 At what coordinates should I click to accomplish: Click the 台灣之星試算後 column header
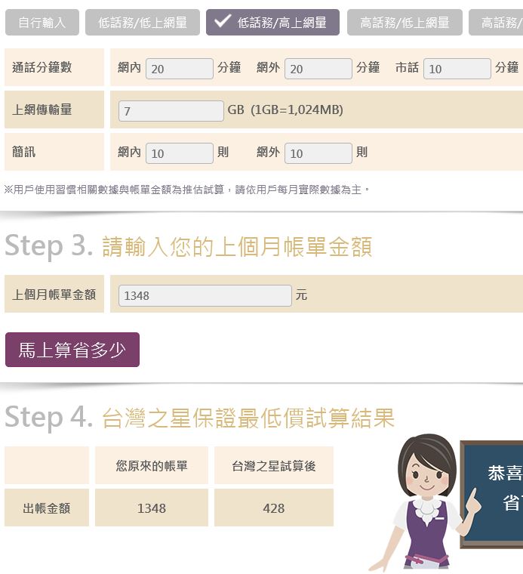point(273,465)
